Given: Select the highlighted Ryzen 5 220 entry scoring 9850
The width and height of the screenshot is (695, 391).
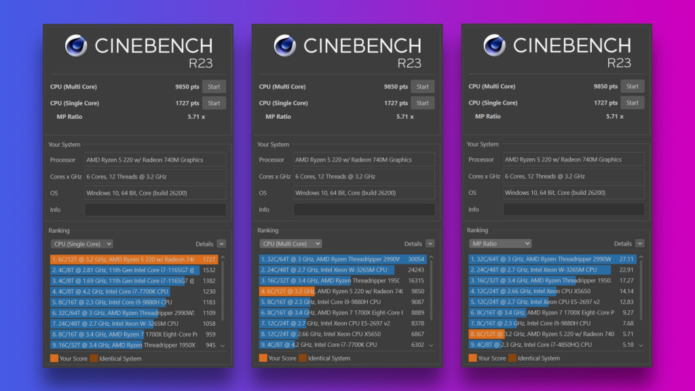Looking at the screenshot, I should [x=343, y=291].
